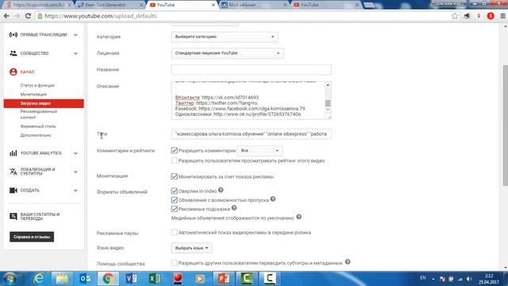Select the highlighted Upload defaults item
This screenshot has height=286, width=508.
click(44, 103)
